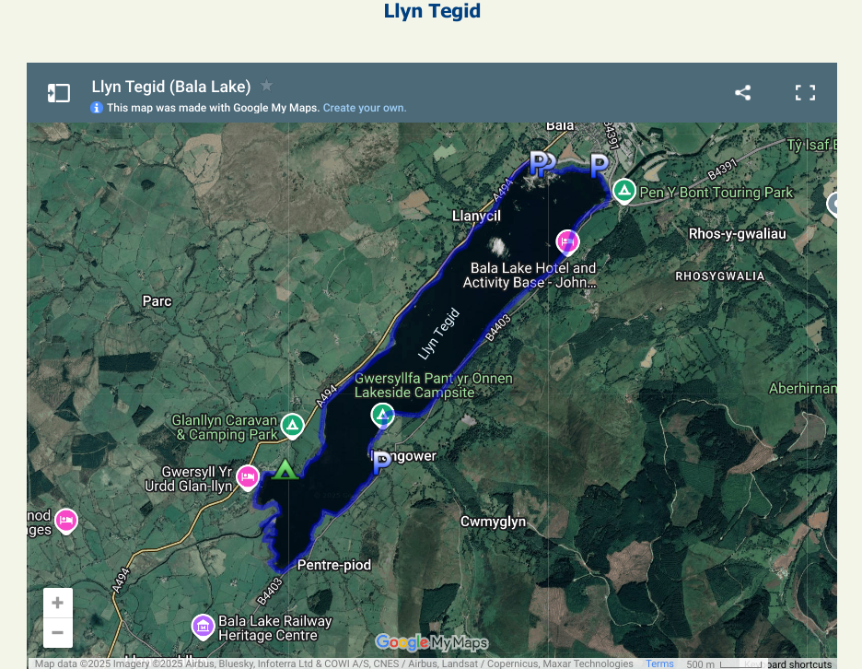Viewport: 862px width, 669px height.
Task: Click the Google My Maps logo
Action: [x=431, y=642]
